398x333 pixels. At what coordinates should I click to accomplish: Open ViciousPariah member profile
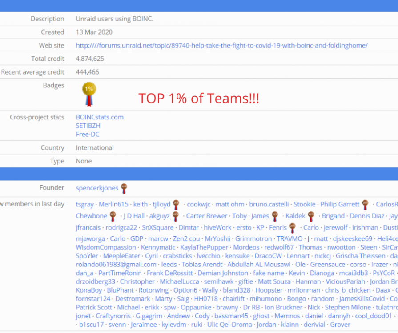pos(345,282)
